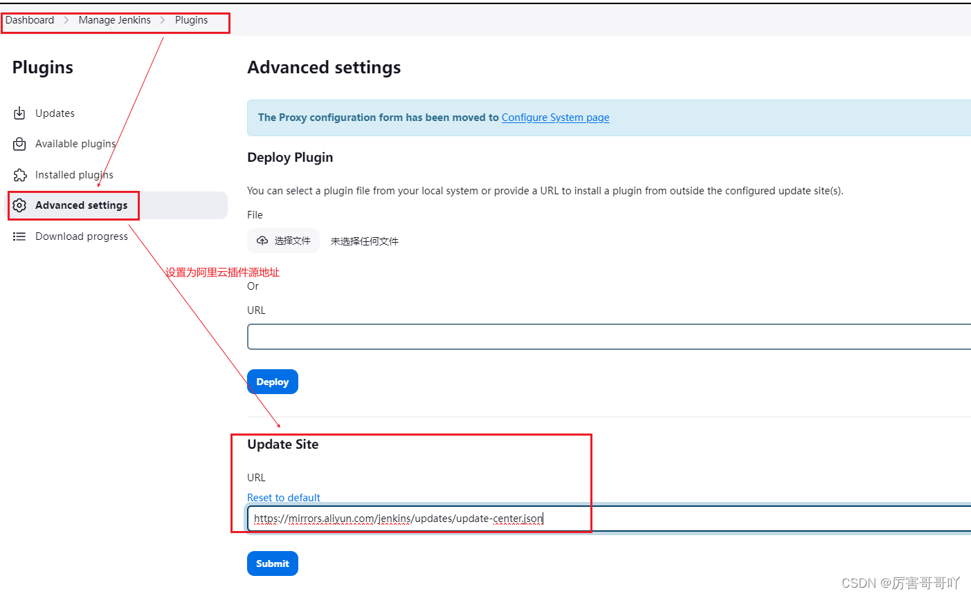Navigate to Dashboard via the breadcrumb
The width and height of the screenshot is (971, 596).
(x=29, y=19)
